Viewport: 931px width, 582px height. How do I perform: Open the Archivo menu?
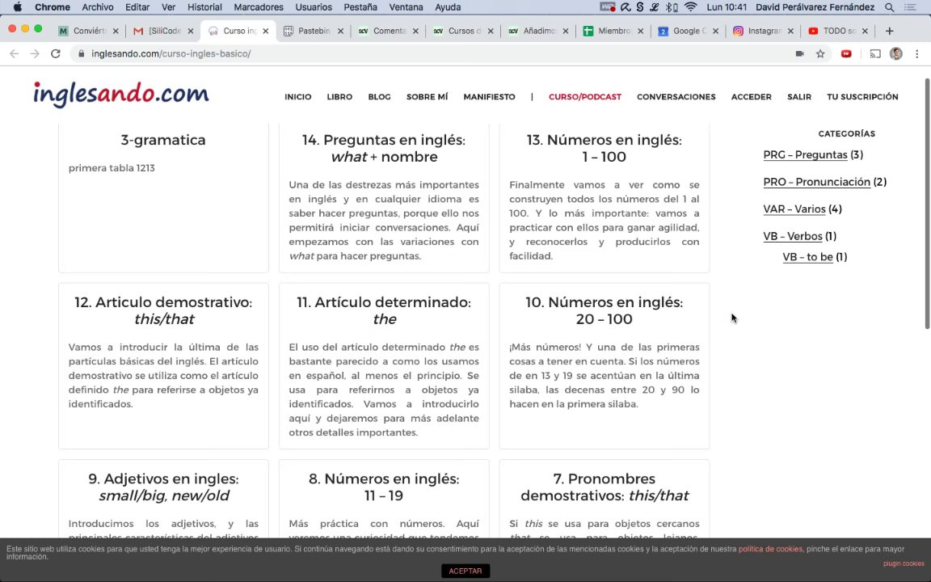click(97, 7)
